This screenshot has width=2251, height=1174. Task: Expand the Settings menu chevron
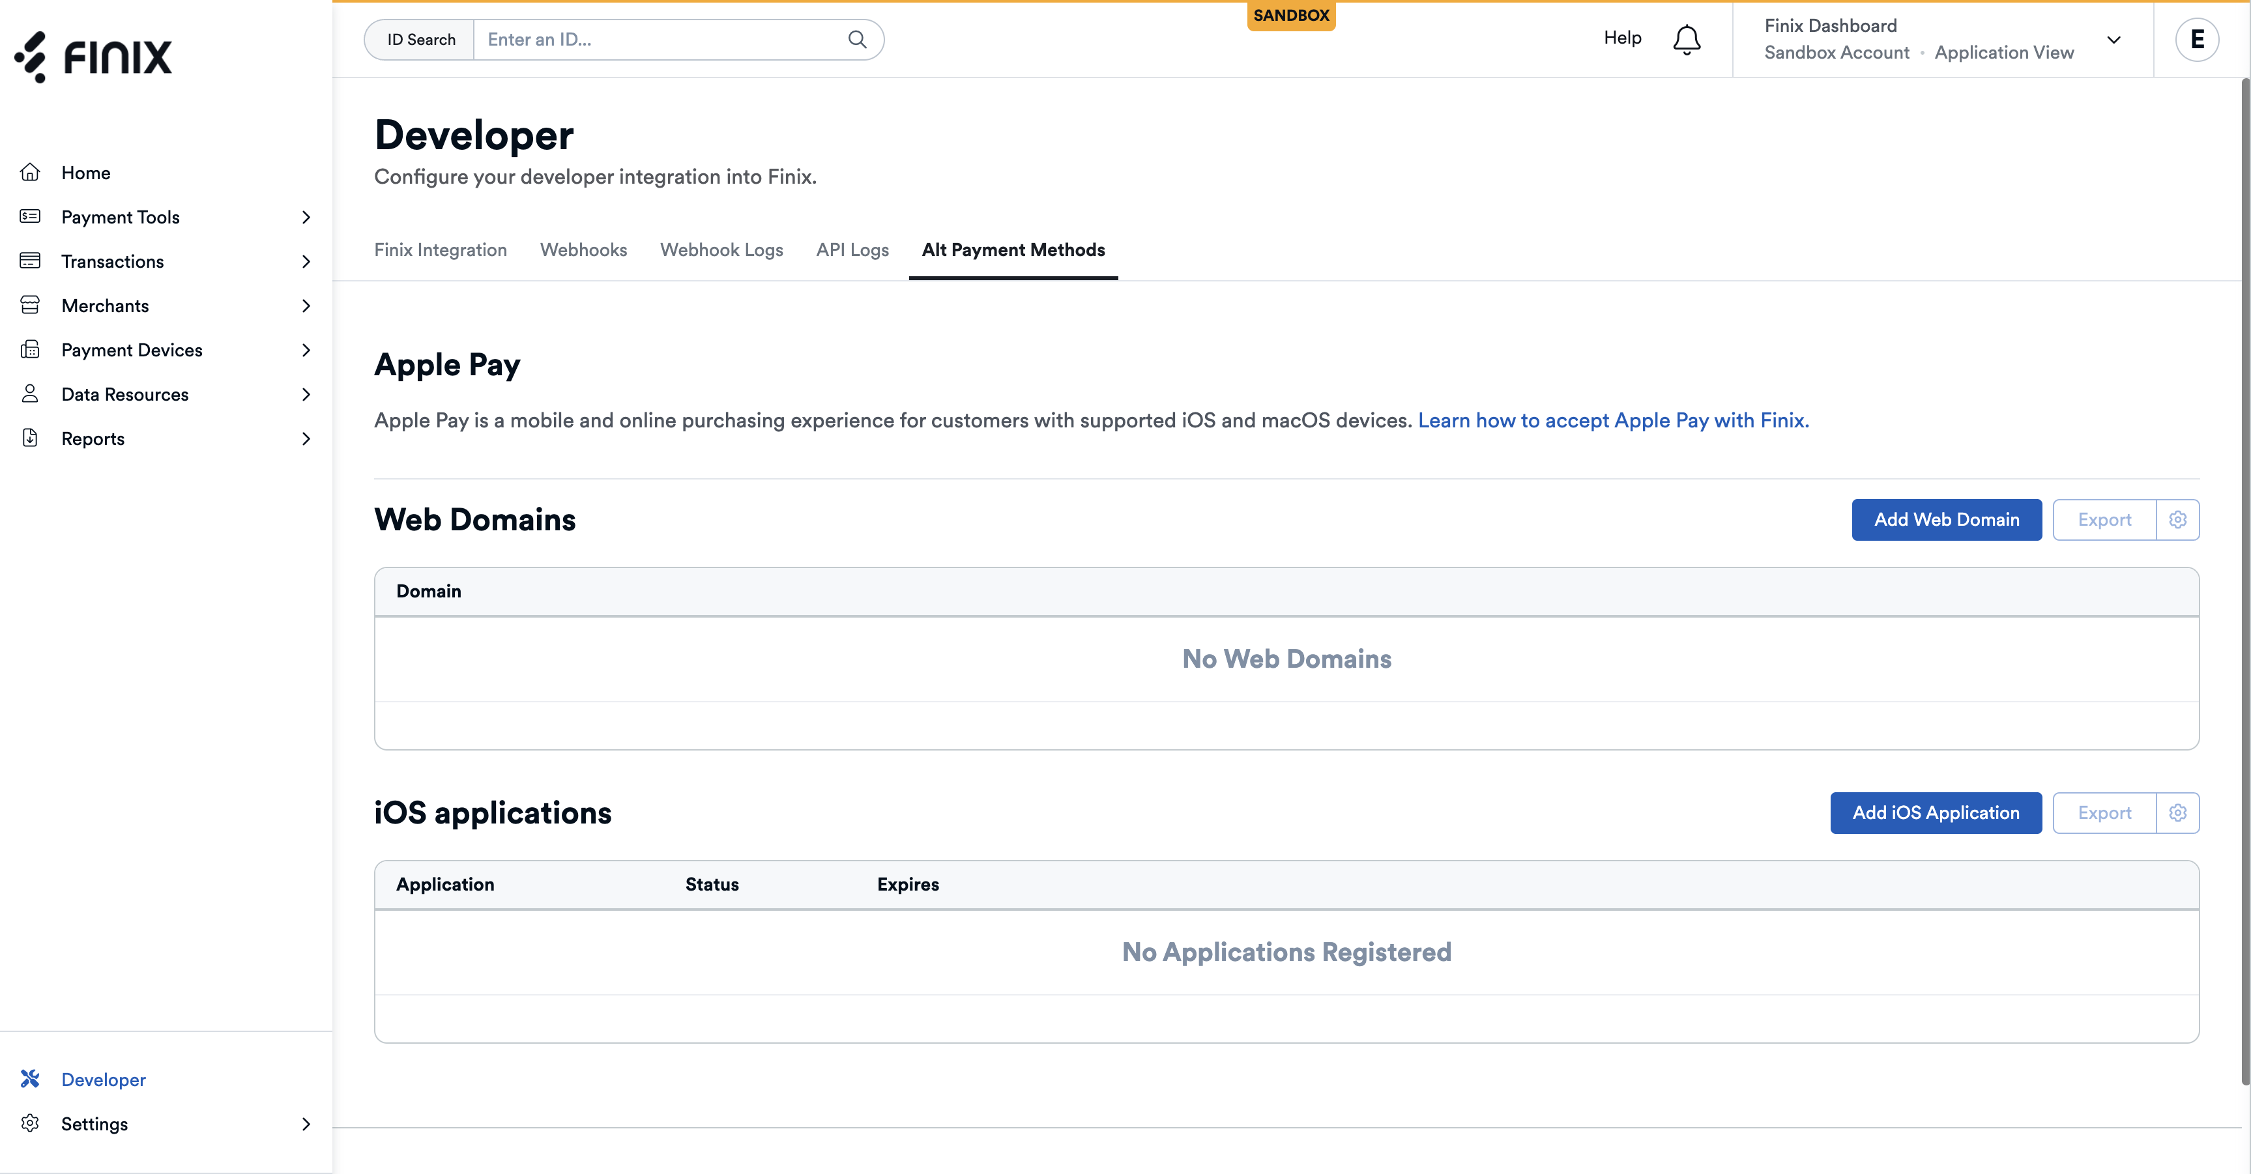point(306,1124)
